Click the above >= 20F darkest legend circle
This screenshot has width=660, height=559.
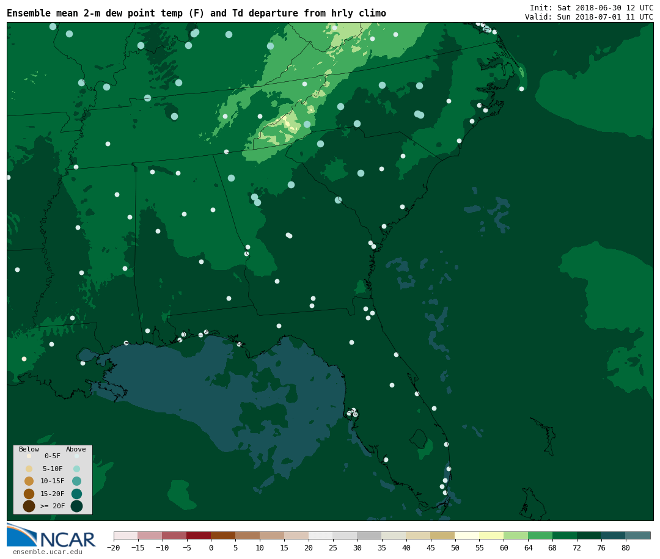tap(76, 506)
